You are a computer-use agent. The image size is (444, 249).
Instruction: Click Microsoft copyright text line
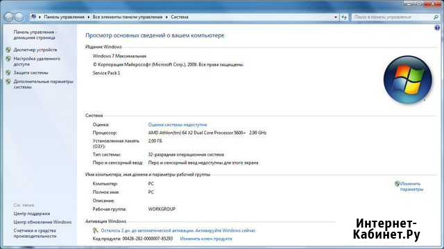[168, 64]
